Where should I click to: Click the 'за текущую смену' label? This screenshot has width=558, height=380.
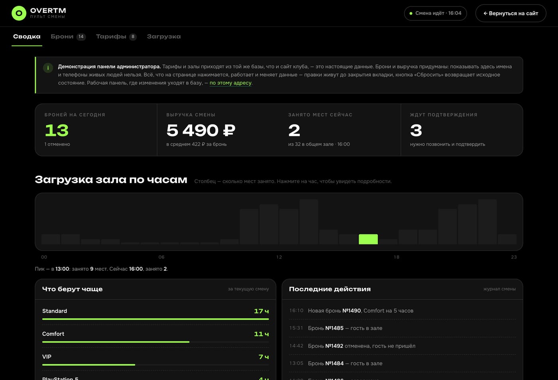[x=248, y=289]
